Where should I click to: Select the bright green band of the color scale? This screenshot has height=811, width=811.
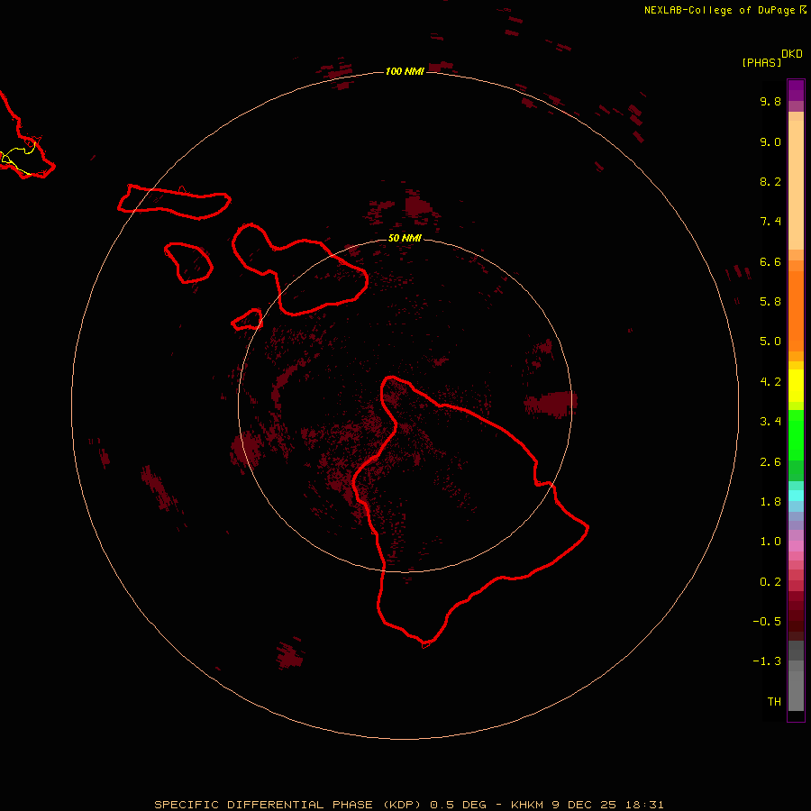pos(796,435)
